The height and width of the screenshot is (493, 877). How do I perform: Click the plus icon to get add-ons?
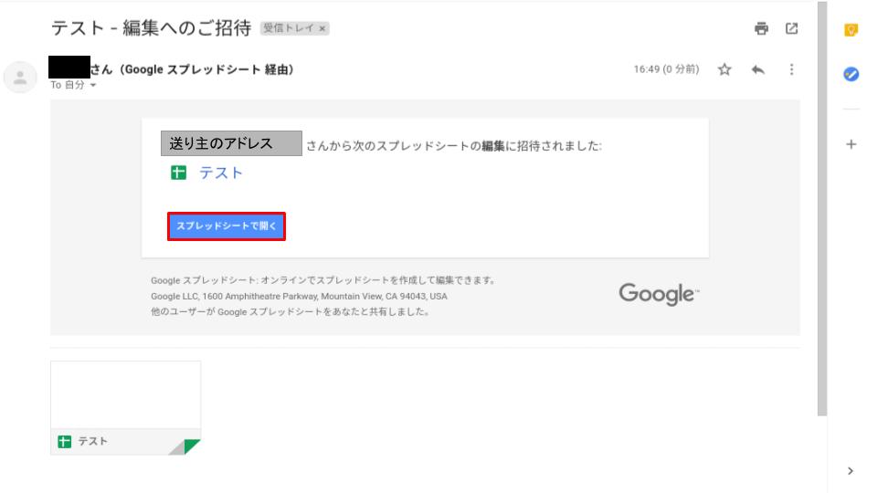(851, 144)
